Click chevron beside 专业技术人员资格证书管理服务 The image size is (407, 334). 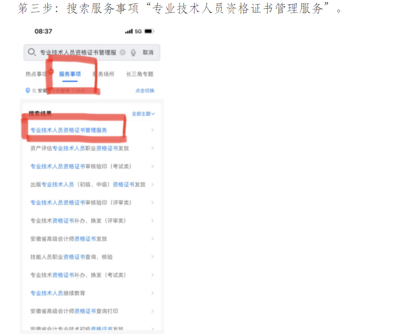152,130
